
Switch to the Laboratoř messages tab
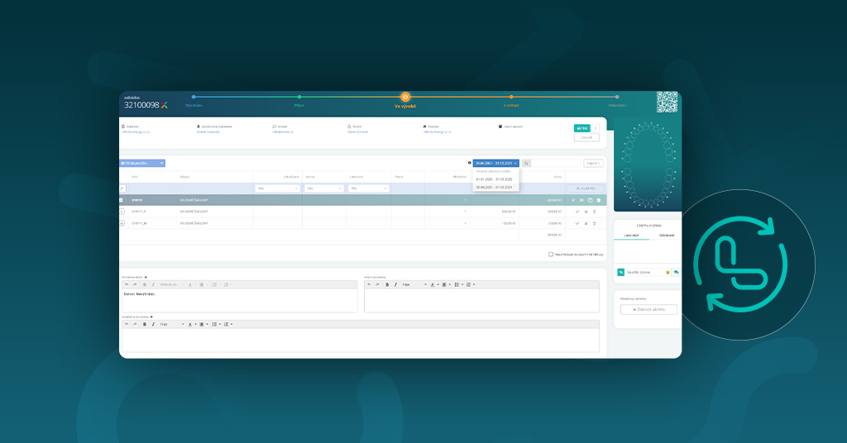pos(631,236)
